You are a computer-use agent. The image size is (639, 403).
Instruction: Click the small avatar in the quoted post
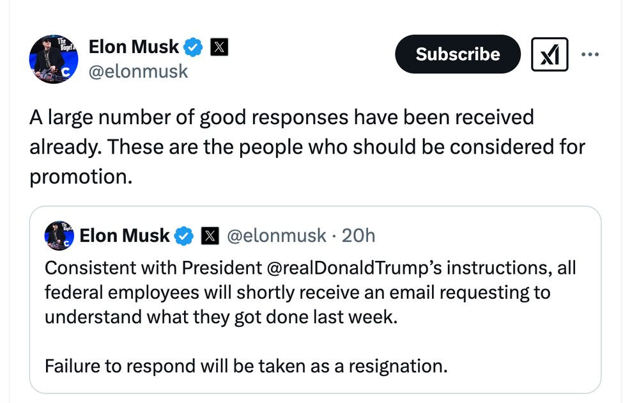[59, 236]
